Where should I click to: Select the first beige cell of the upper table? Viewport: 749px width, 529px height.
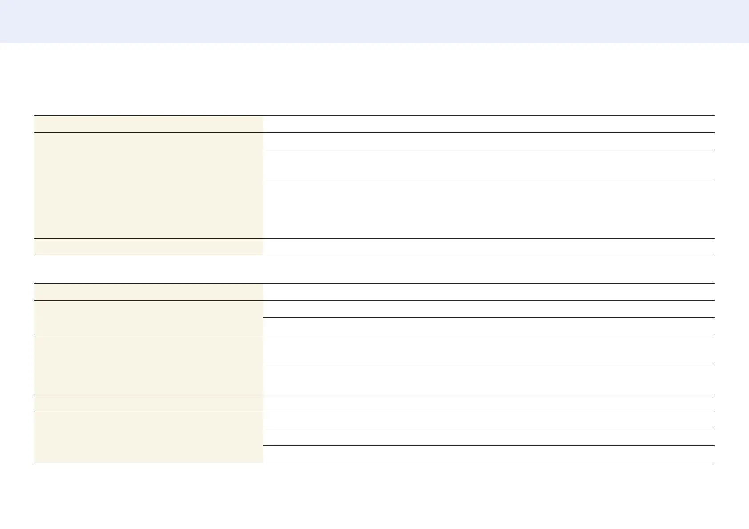coord(149,124)
